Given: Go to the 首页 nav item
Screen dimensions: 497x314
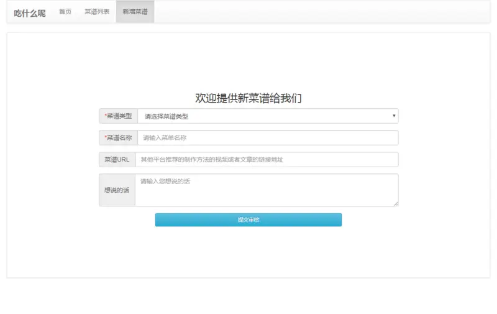Looking at the screenshot, I should point(65,12).
